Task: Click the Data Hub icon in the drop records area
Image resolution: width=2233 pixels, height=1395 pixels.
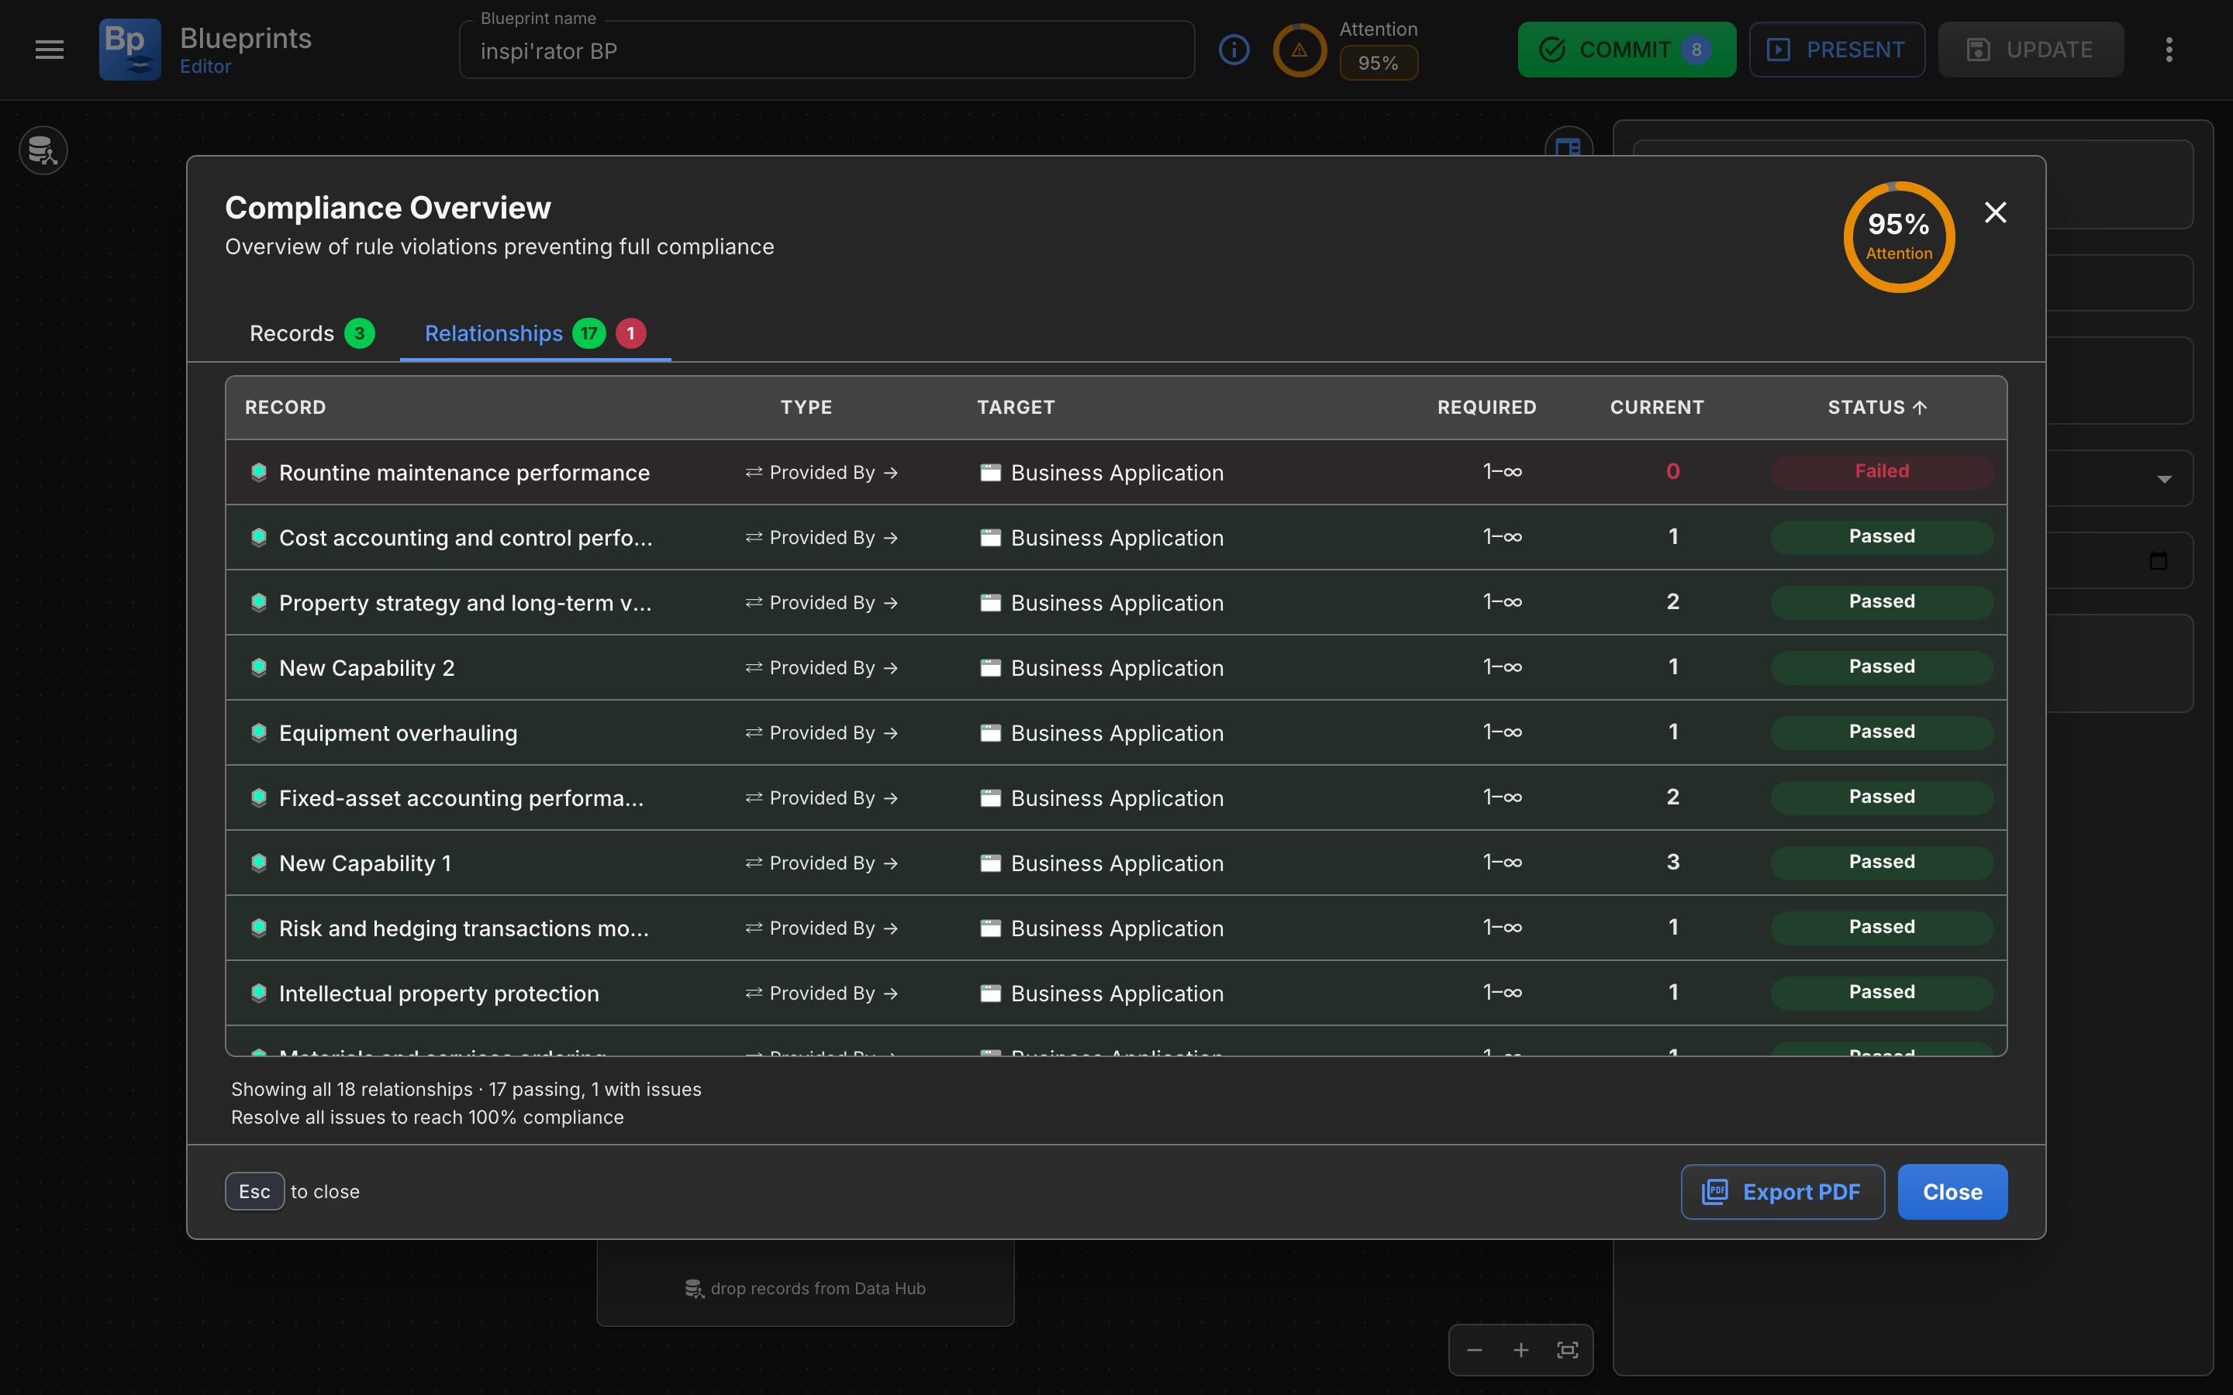Action: 694,1288
